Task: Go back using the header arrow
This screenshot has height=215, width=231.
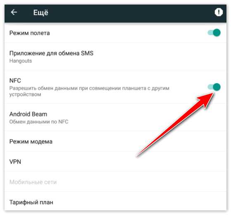Action: 14,12
